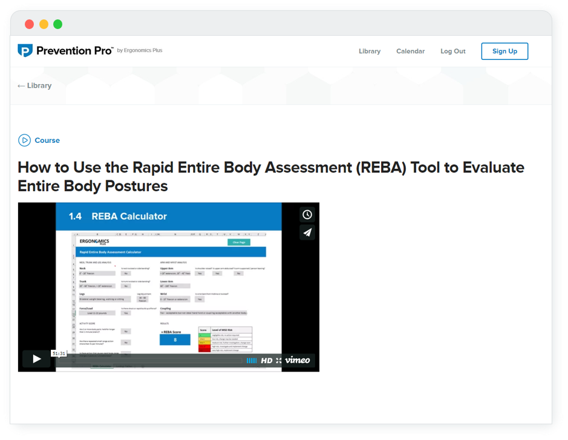Play the REBA course video
This screenshot has height=440, width=568.
(36, 359)
